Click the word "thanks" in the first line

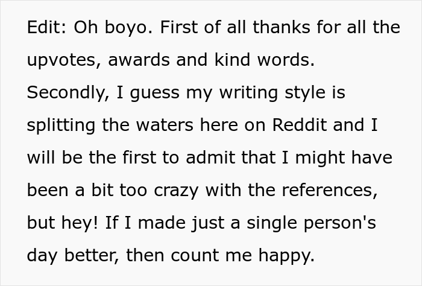282,27
